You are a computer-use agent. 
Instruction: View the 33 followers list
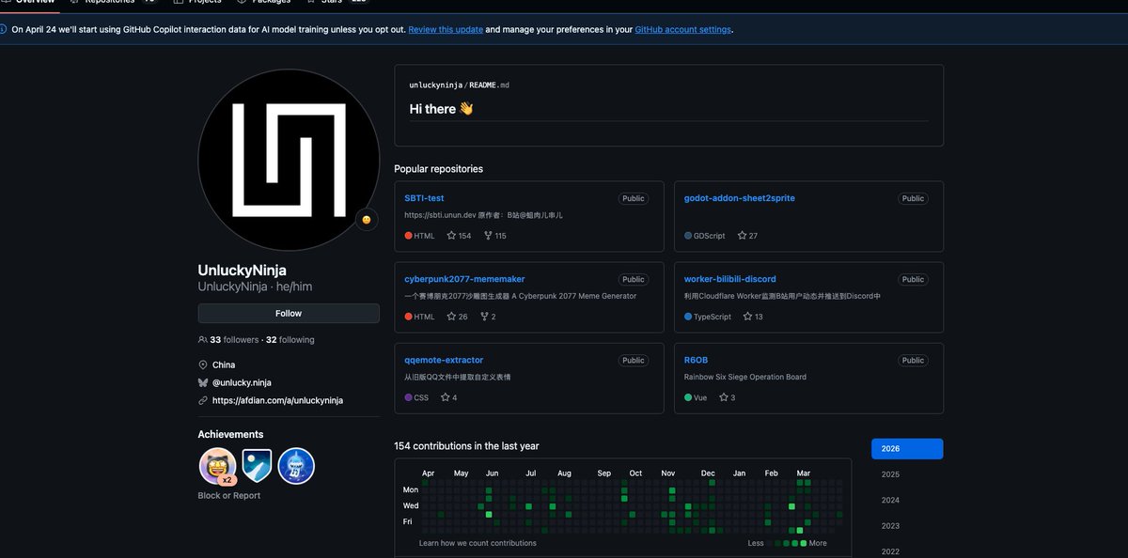pos(234,340)
